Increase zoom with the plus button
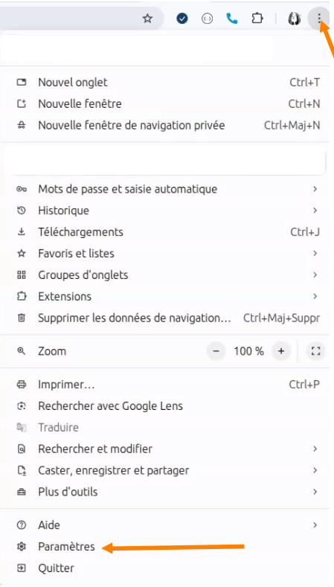 [281, 351]
